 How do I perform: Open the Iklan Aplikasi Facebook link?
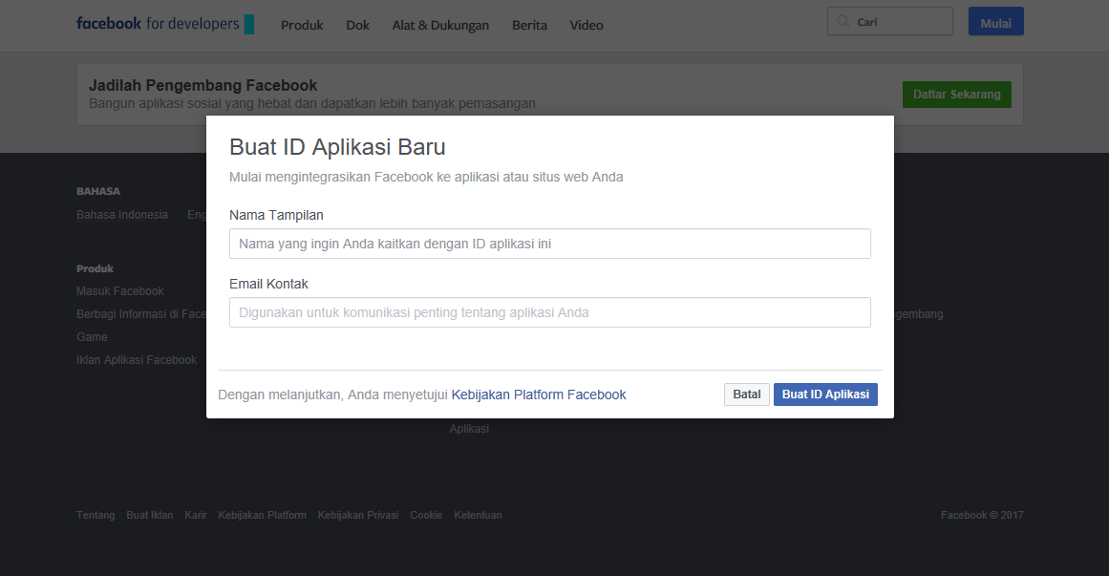(x=137, y=359)
